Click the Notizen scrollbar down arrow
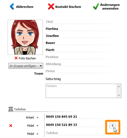127x138 pixels. pyautogui.click(x=119, y=95)
